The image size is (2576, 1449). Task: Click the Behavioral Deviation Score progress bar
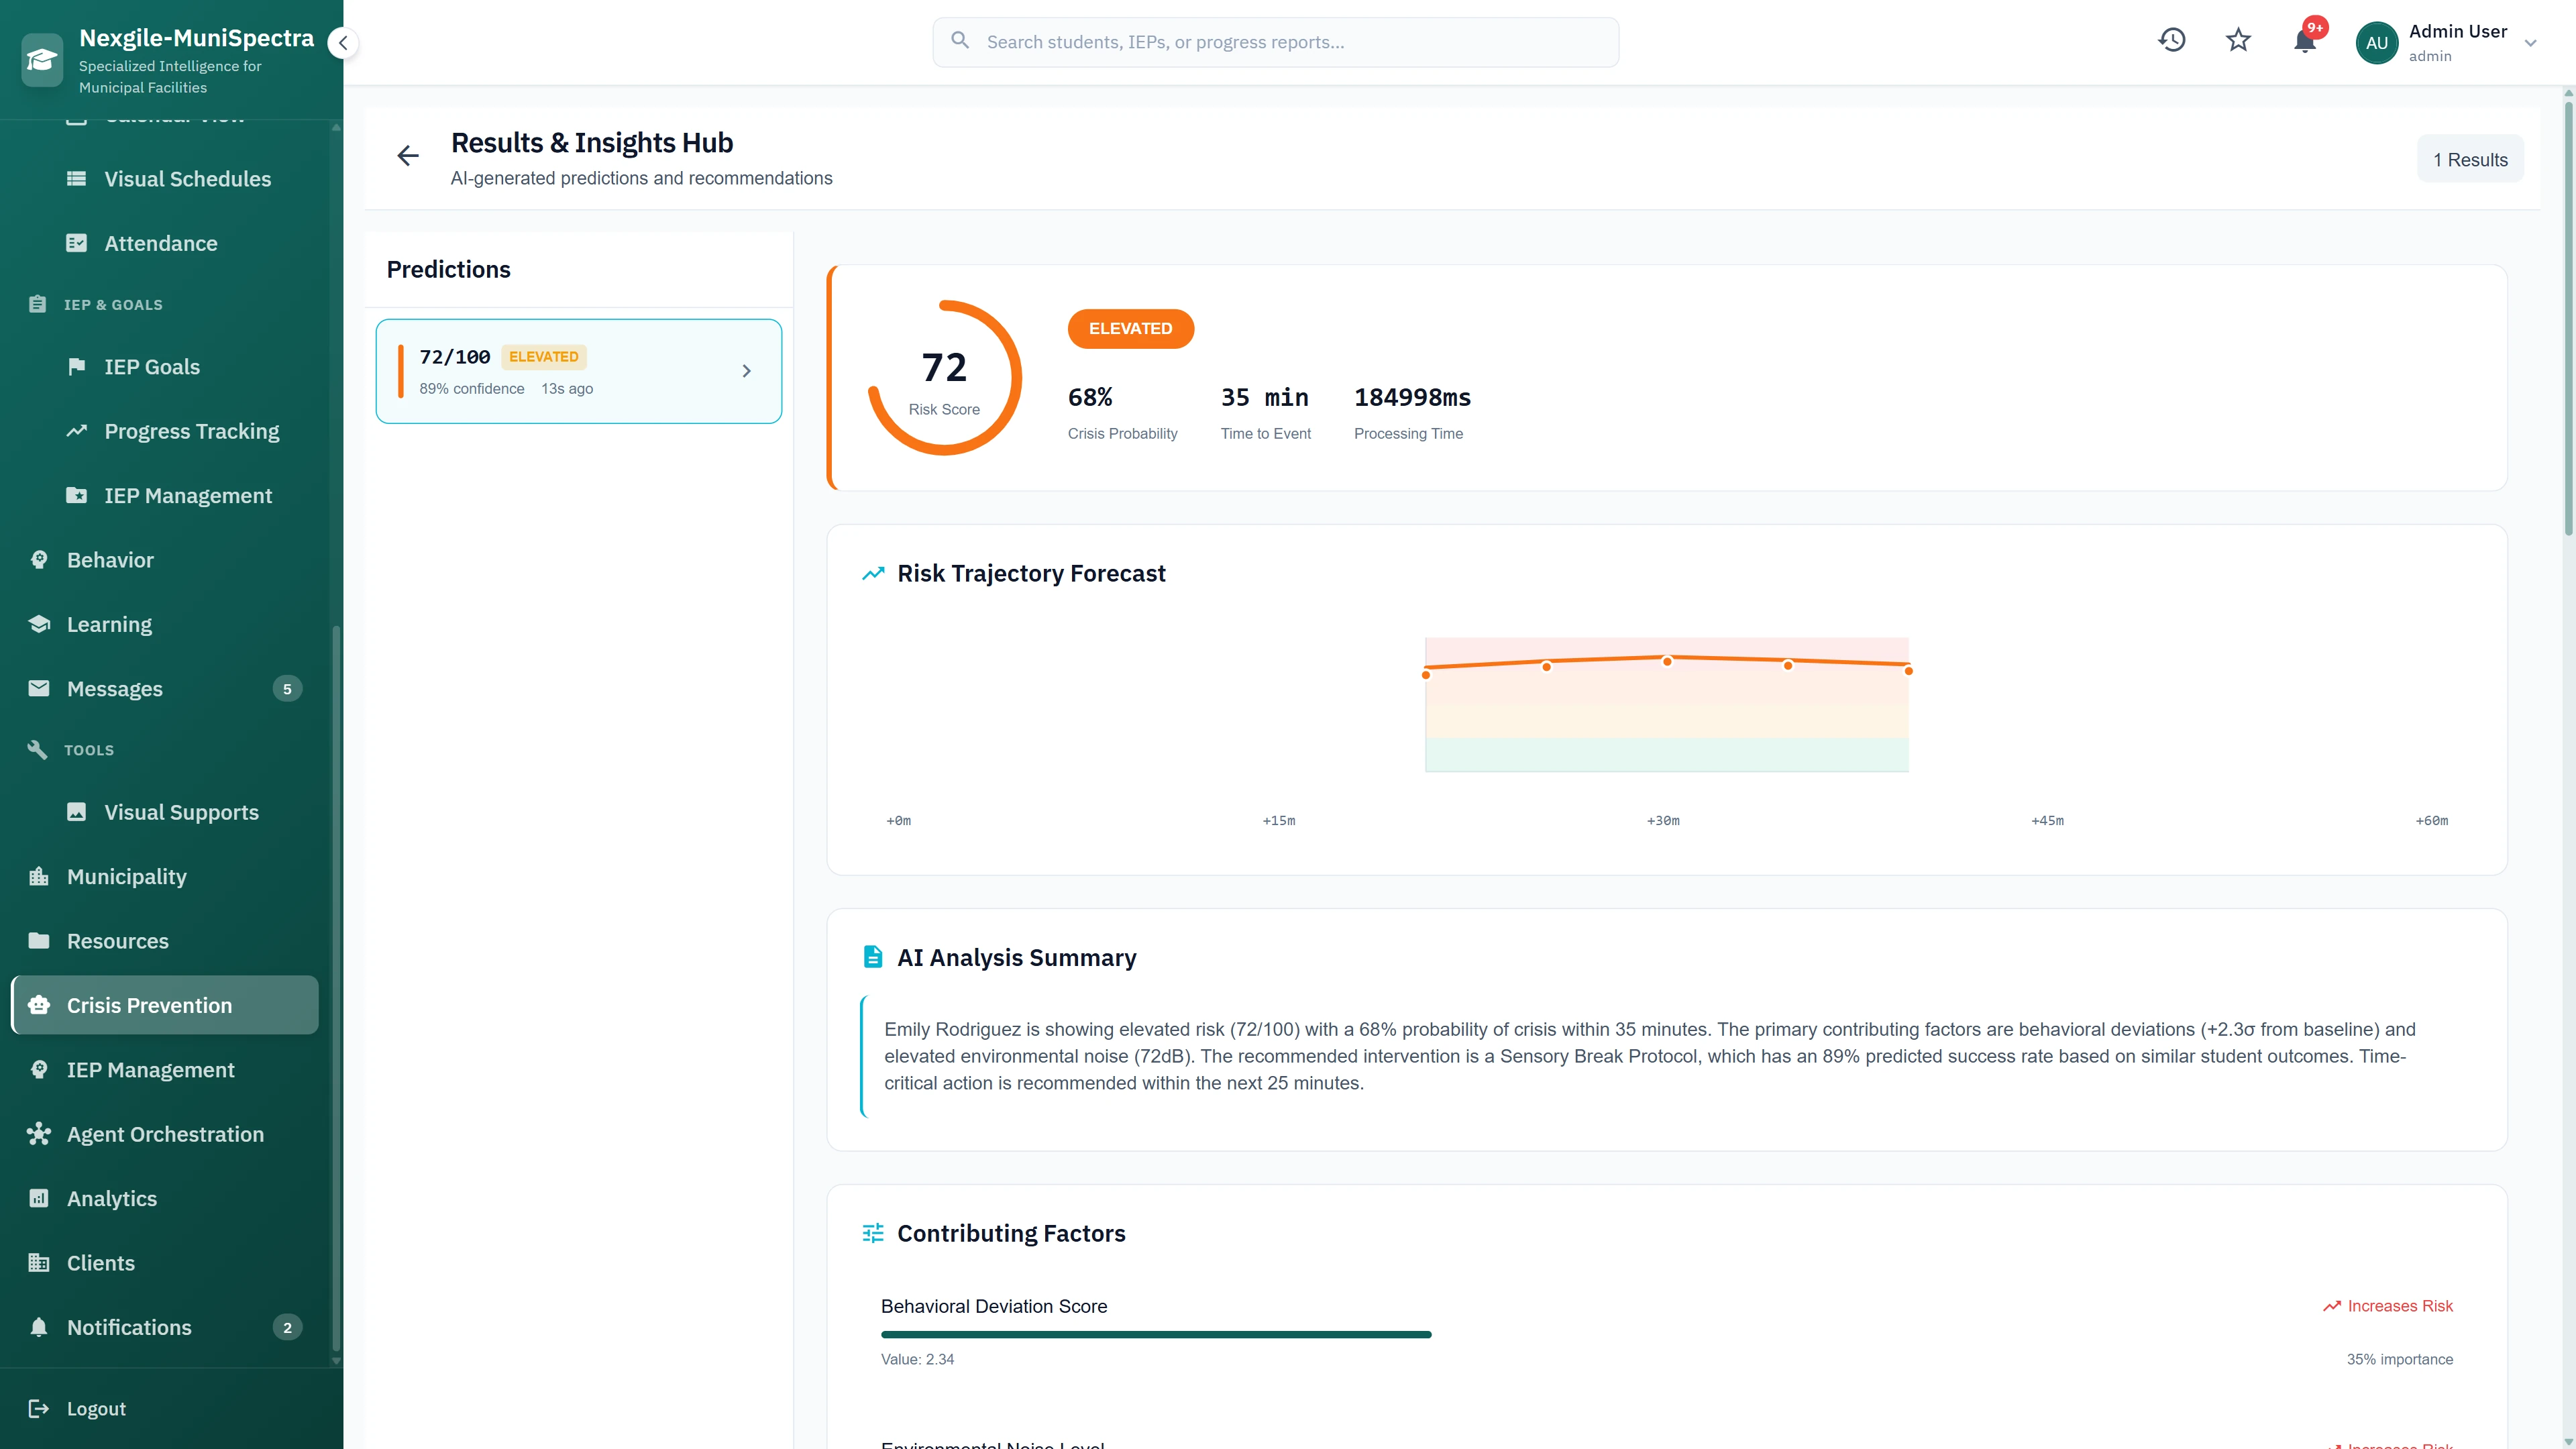1156,1334
